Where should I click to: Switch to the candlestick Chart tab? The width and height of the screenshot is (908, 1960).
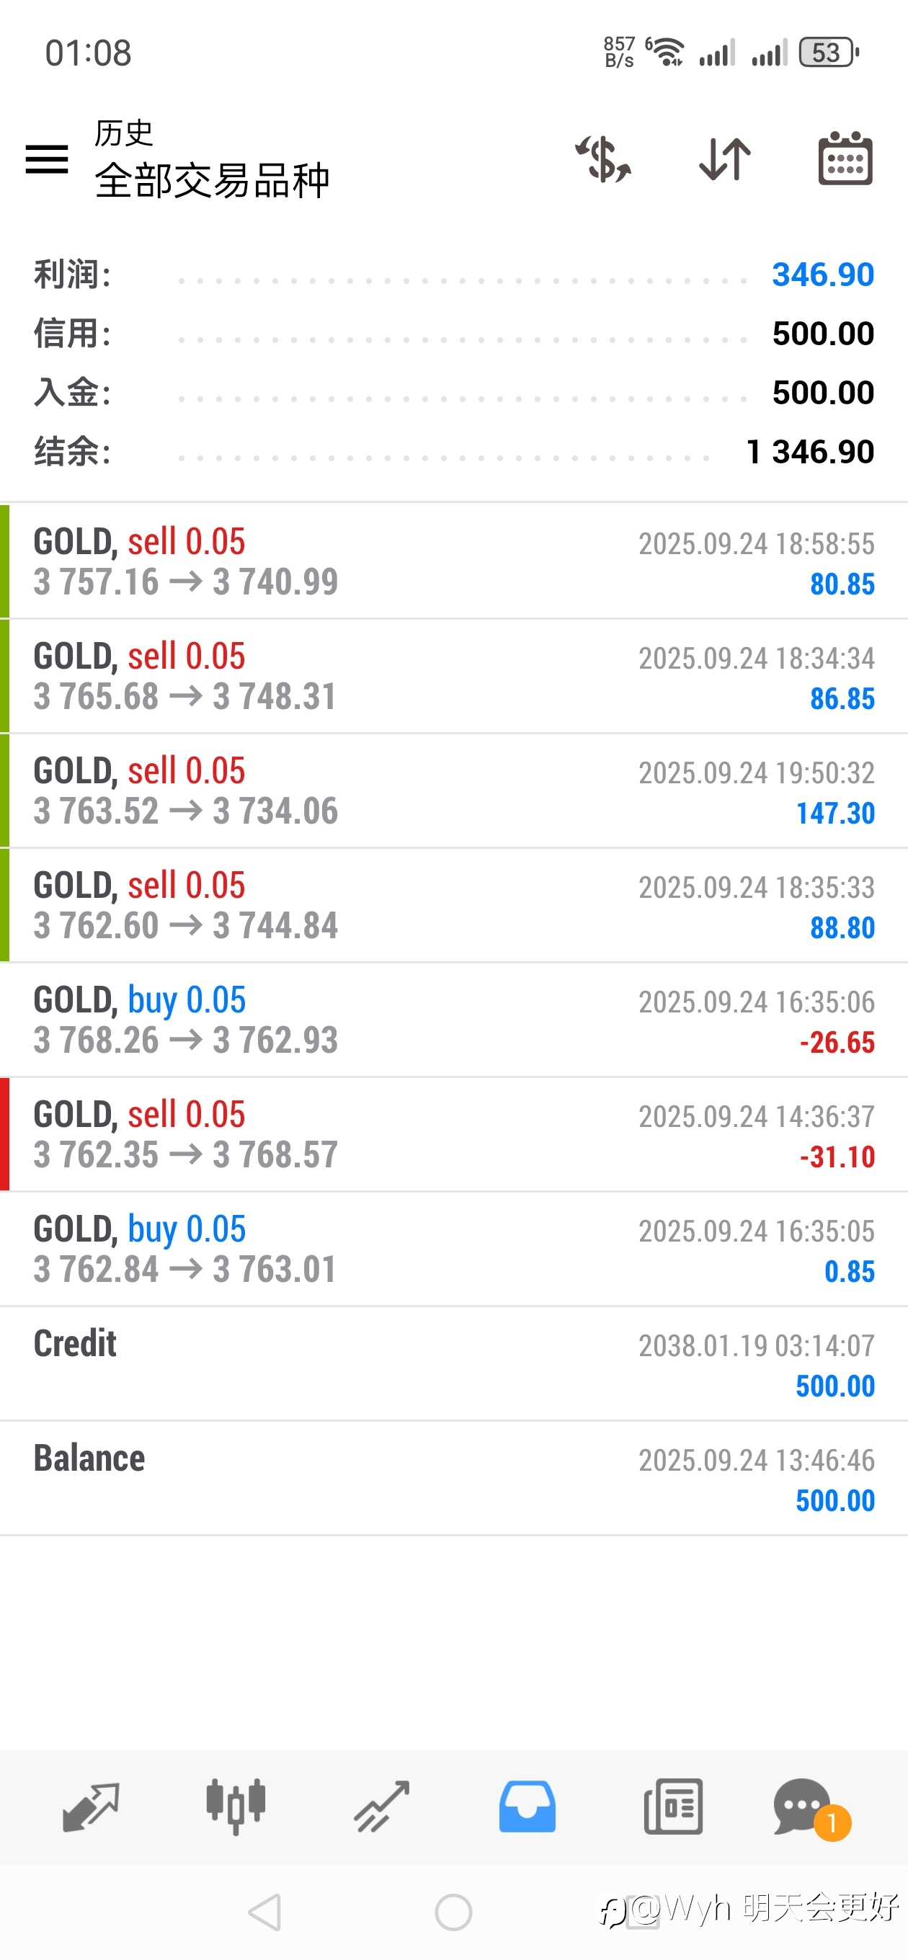click(235, 1807)
